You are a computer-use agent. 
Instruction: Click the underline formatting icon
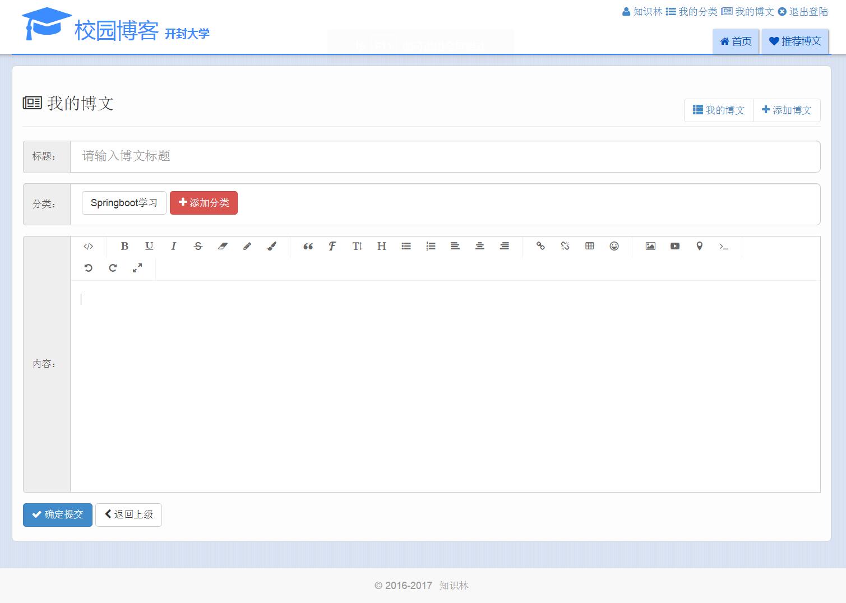pyautogui.click(x=149, y=246)
